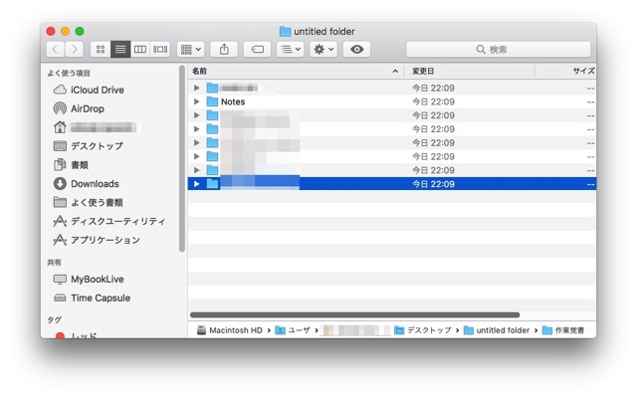
Task: Go forward with the right arrow button
Action: coord(75,49)
